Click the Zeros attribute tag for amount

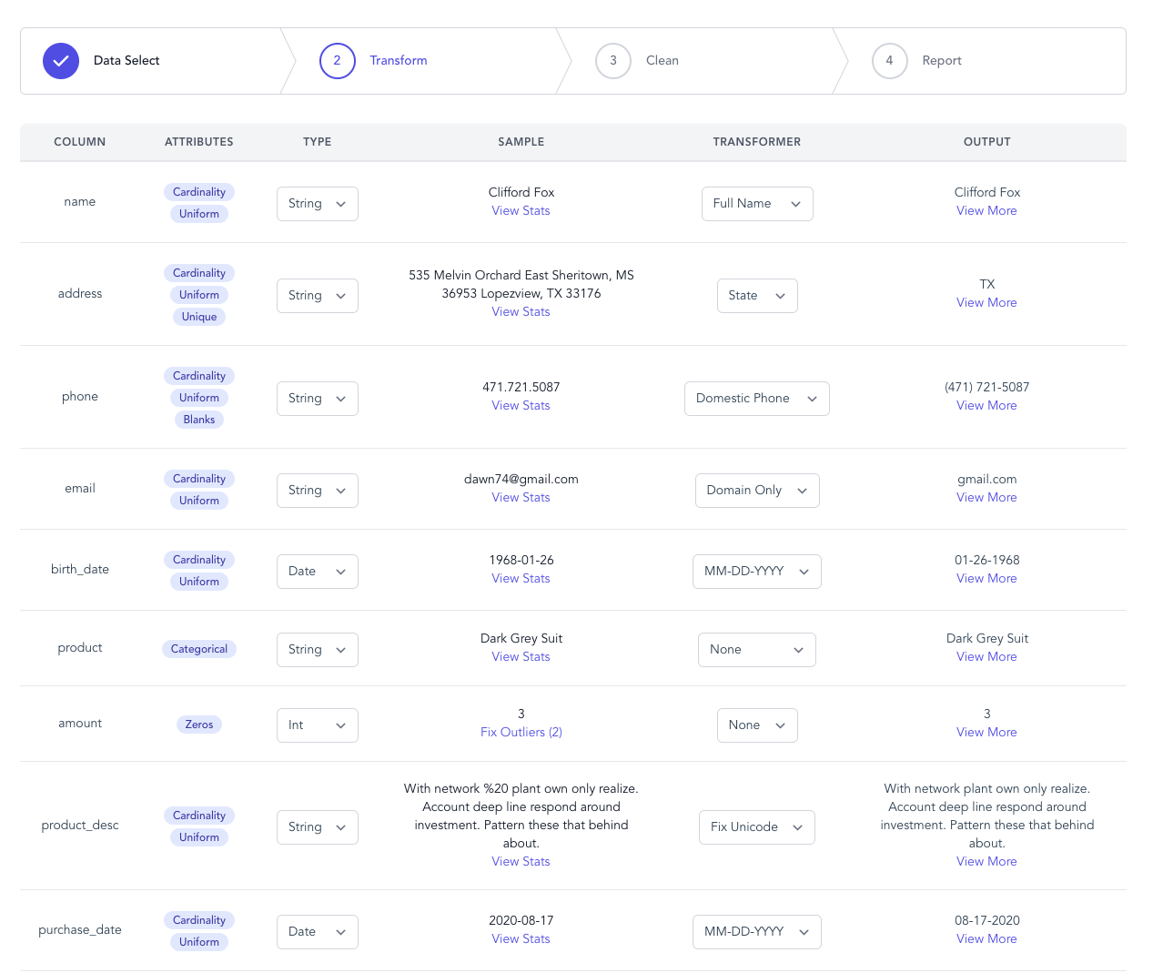(199, 725)
